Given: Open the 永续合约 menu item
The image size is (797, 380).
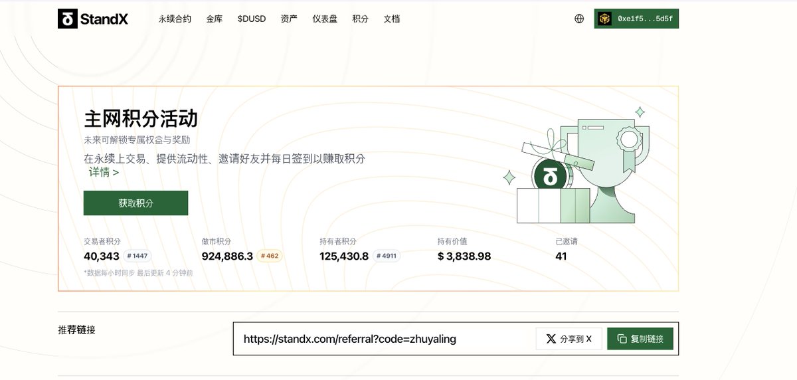Looking at the screenshot, I should click(175, 19).
